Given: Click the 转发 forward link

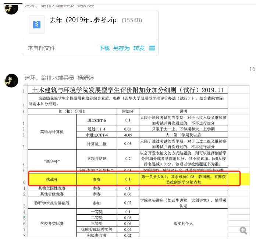Looking at the screenshot, I should 139,48.
